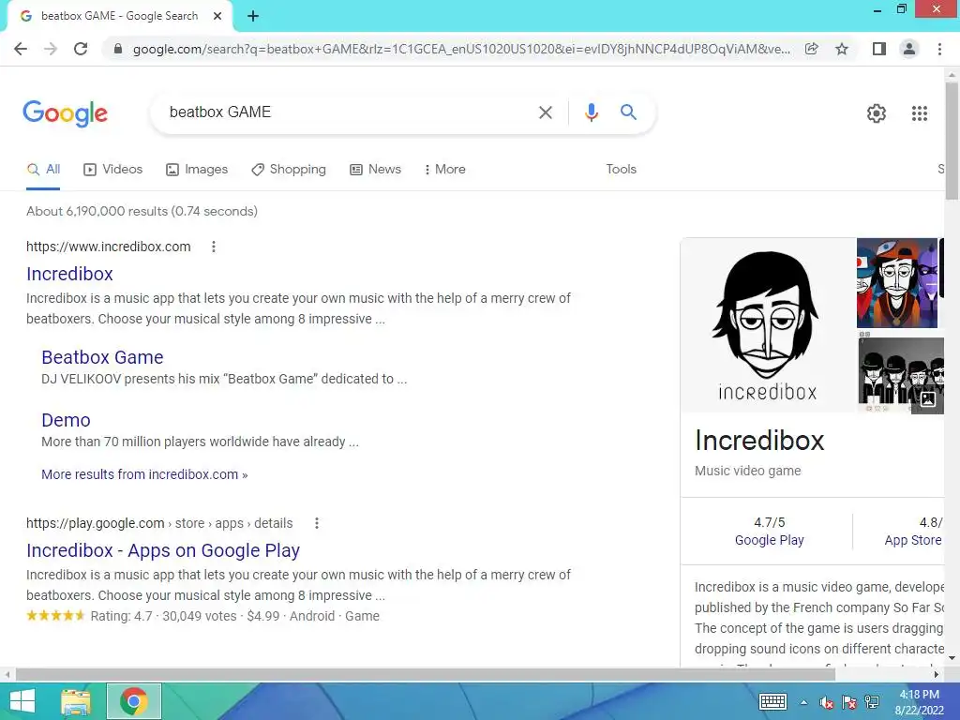Click Chrome icon in taskbar
Image resolution: width=960 pixels, height=720 pixels.
[x=134, y=701]
